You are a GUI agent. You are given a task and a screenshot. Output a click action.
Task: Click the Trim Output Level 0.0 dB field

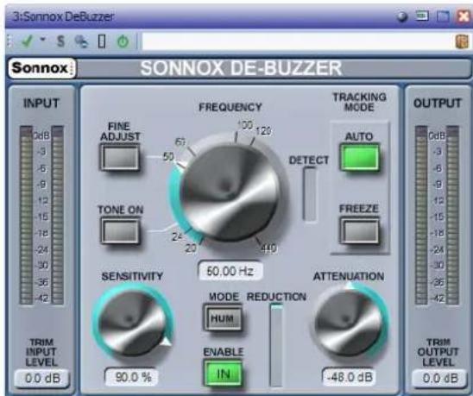(x=439, y=378)
